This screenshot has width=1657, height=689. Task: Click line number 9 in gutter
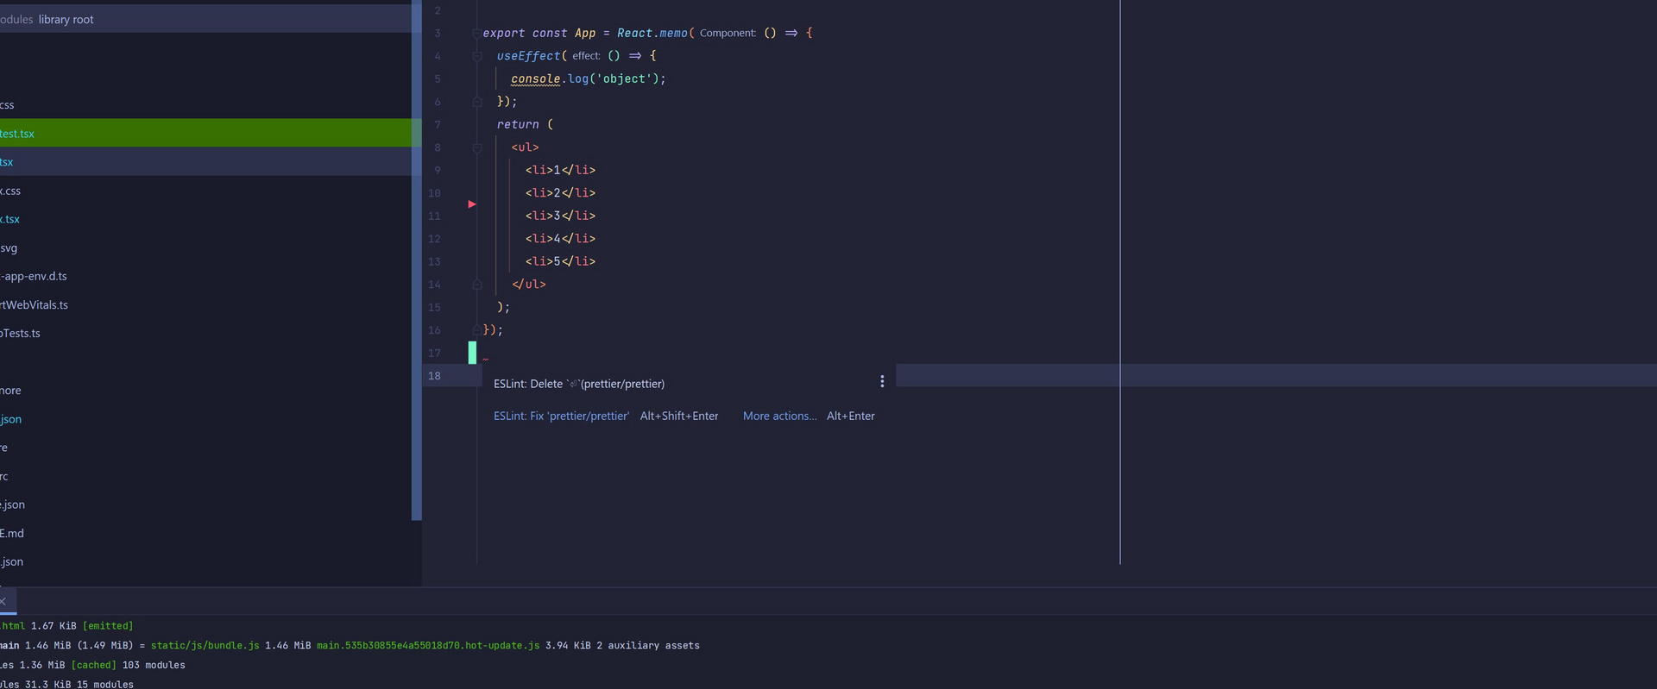click(x=438, y=170)
